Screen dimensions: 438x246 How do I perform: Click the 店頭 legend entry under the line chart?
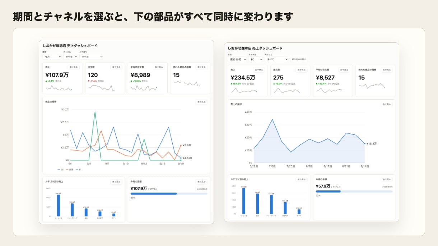click(x=70, y=169)
